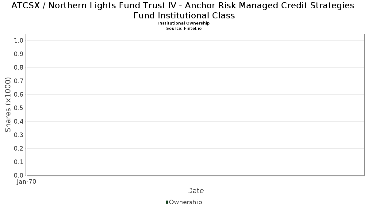
Task: Click the 0.7 y-axis tick label
Action: 19,81
